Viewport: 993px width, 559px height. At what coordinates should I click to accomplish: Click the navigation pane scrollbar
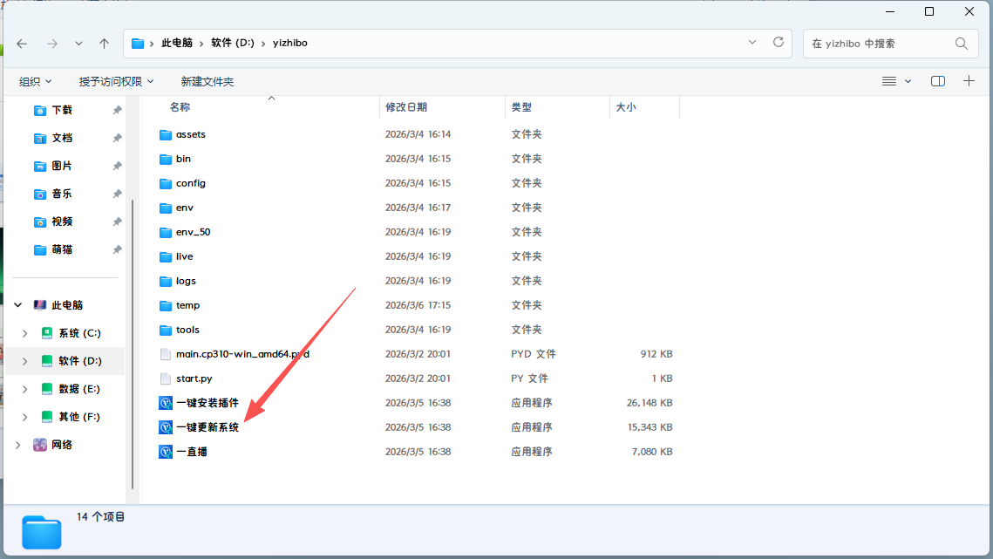(x=133, y=340)
